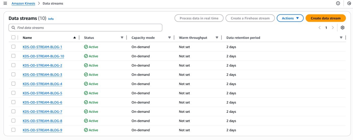The image size is (353, 140).
Task: Expand the Actions dropdown
Action: (290, 18)
